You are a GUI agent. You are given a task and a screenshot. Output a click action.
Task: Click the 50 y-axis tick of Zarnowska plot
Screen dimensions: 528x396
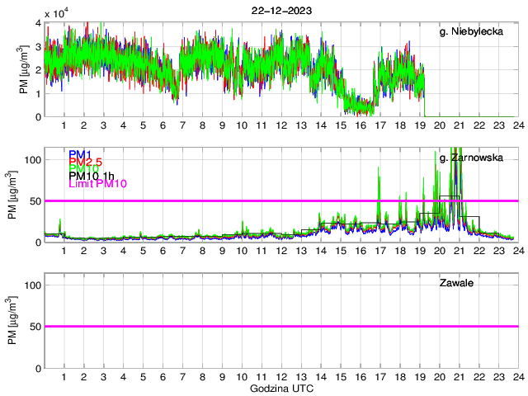click(x=36, y=200)
